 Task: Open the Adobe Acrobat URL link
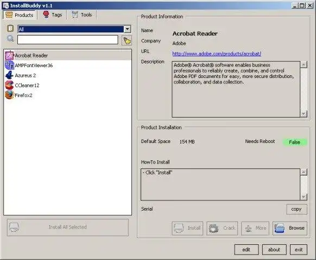pos(217,54)
